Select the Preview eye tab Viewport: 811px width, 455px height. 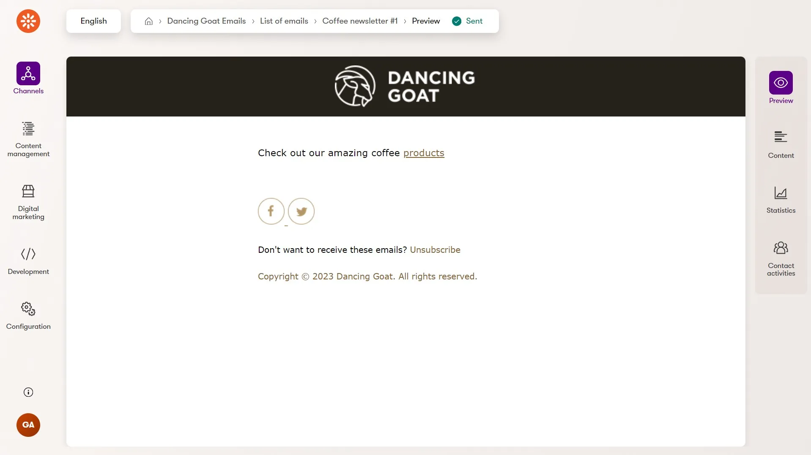pos(781,87)
